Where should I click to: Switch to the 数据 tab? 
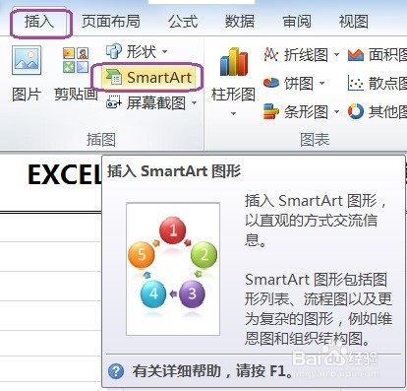[x=240, y=22]
